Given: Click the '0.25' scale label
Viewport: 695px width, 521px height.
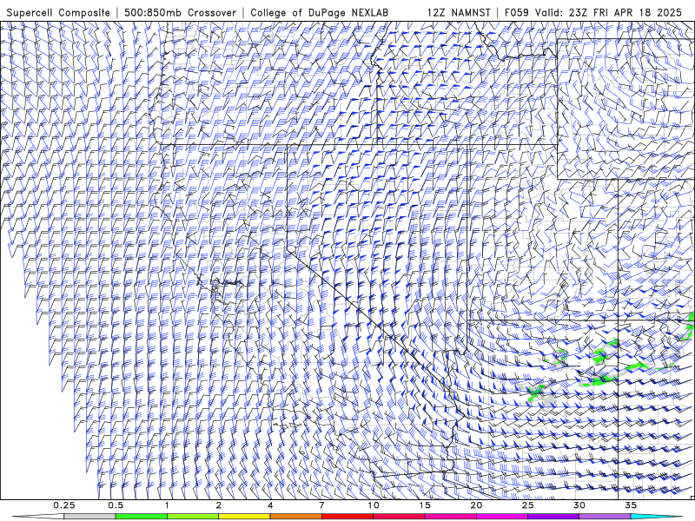Looking at the screenshot, I should (63, 505).
